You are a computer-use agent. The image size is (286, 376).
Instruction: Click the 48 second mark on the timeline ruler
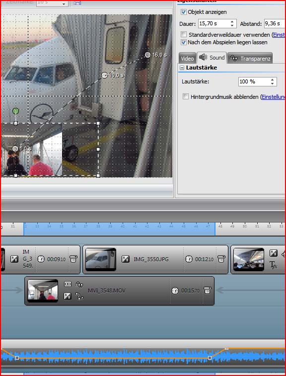pyautogui.click(x=220, y=226)
